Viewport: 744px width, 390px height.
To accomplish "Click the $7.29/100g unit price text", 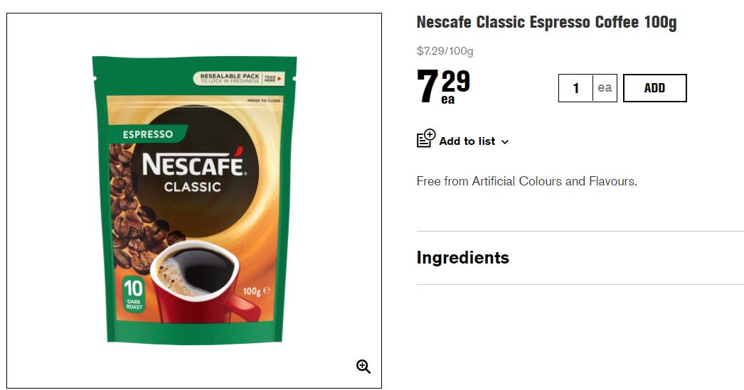I will [x=445, y=50].
